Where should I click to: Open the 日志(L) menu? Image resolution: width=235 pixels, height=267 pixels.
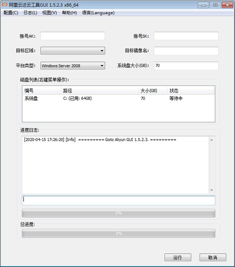[30, 13]
